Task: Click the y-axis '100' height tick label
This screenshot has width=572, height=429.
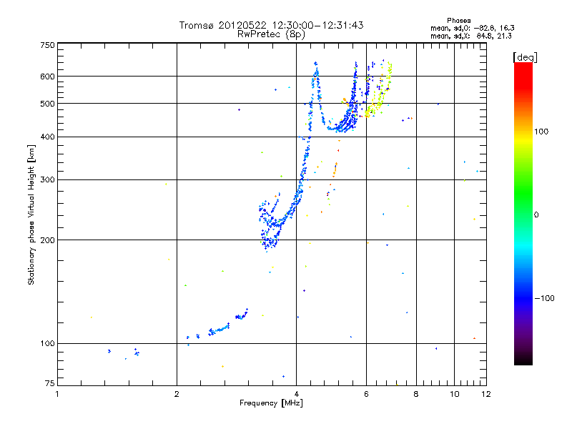Action: pyautogui.click(x=48, y=343)
